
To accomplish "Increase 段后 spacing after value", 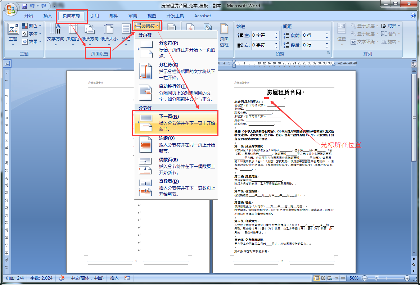I will [327, 43].
